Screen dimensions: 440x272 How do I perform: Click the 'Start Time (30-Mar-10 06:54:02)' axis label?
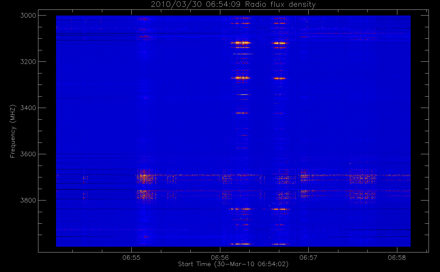coord(233,264)
